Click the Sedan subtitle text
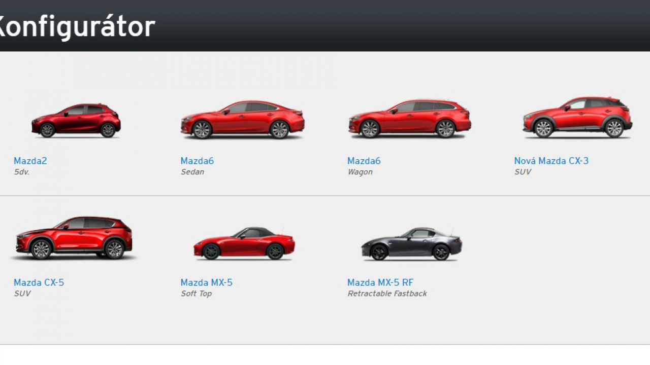650x365 pixels. (192, 172)
